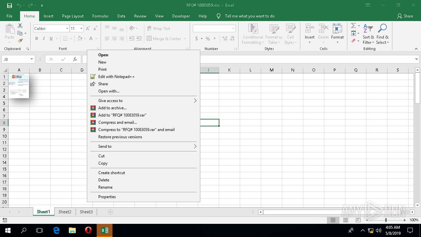This screenshot has height=237, width=421.
Task: Click Format button in Cells group
Action: click(337, 33)
